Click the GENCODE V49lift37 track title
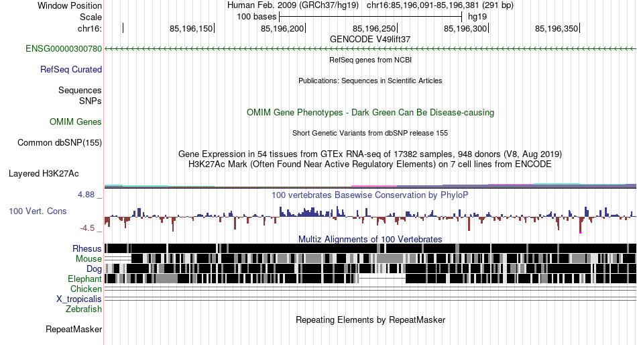Image resolution: width=637 pixels, height=345 pixels. pos(370,40)
